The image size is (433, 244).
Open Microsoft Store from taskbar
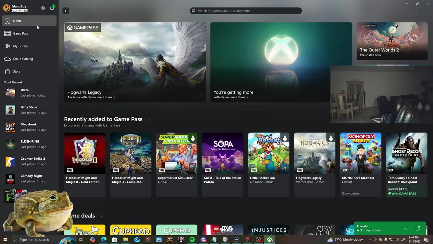115,240
